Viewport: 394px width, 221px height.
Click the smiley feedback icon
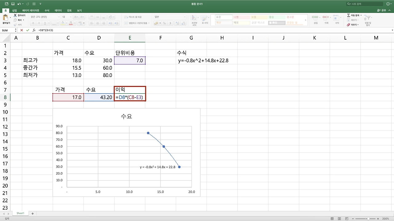[x=388, y=4]
